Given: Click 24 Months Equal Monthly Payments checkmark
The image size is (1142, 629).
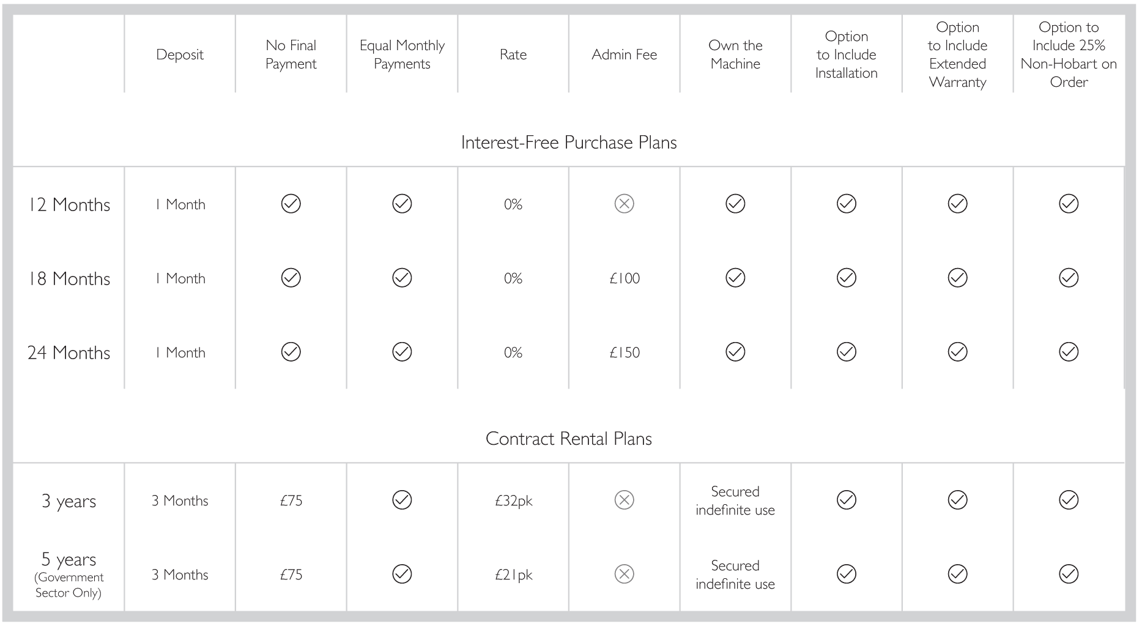Looking at the screenshot, I should pyautogui.click(x=402, y=352).
